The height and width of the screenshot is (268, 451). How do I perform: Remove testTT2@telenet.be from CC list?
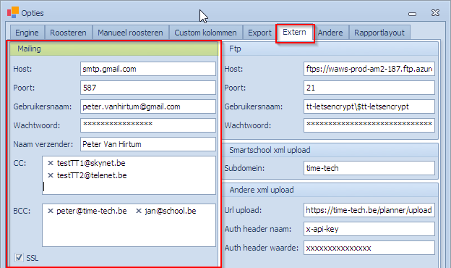coord(51,175)
